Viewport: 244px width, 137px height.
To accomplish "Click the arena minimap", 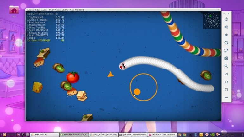I will [211, 21].
